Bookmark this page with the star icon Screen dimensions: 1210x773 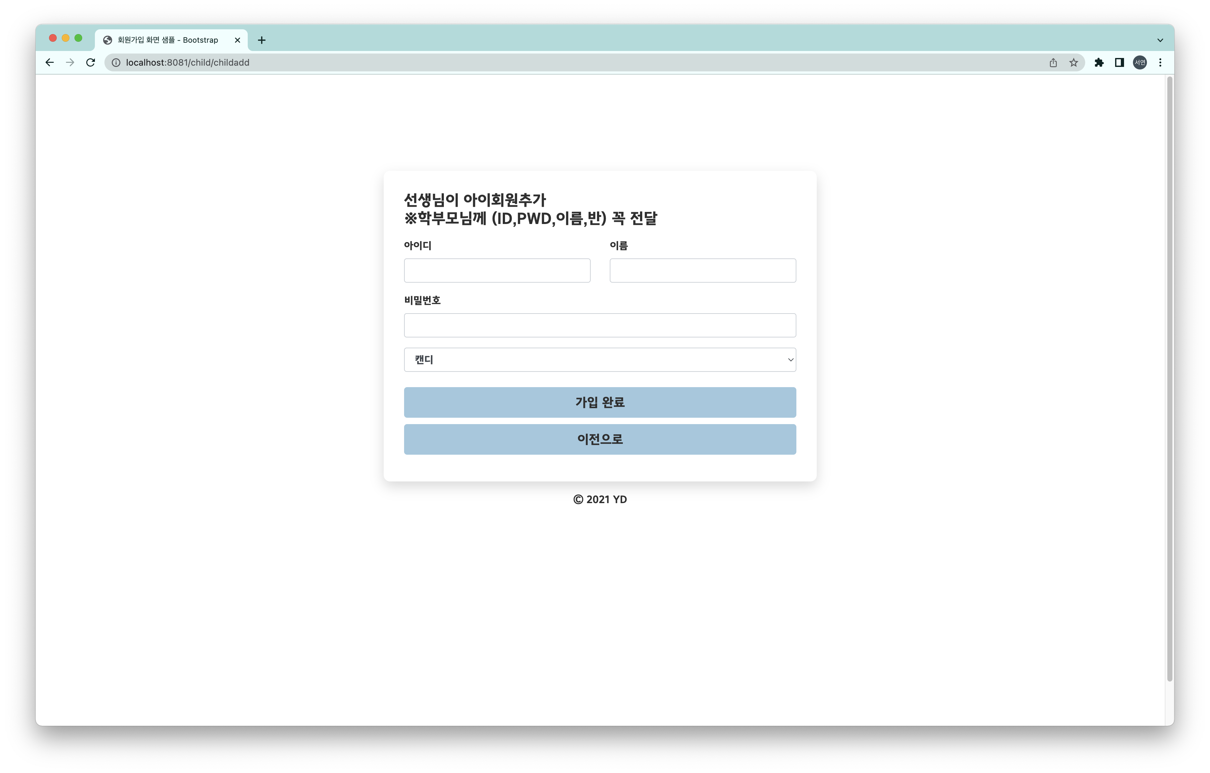point(1073,62)
